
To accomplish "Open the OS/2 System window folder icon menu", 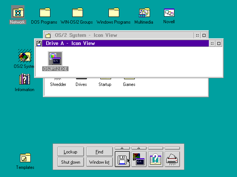I will pyautogui.click(x=48, y=35).
